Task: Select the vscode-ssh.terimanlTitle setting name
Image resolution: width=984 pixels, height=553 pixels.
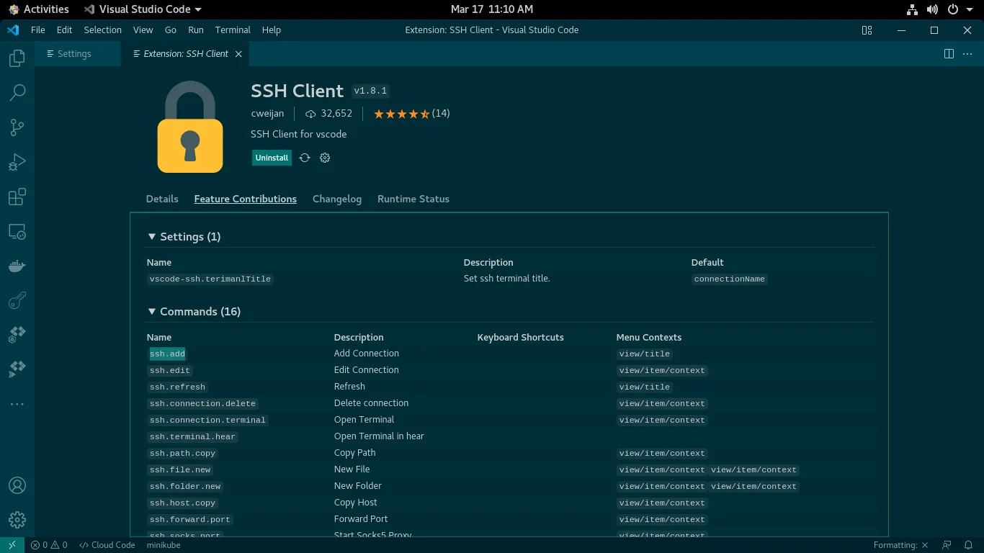Action: [x=210, y=279]
